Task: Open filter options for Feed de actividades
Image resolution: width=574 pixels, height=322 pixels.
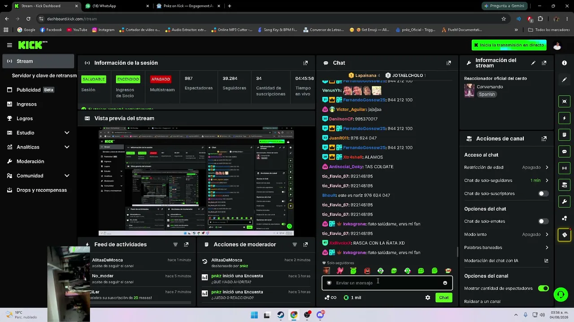Action: (175, 245)
